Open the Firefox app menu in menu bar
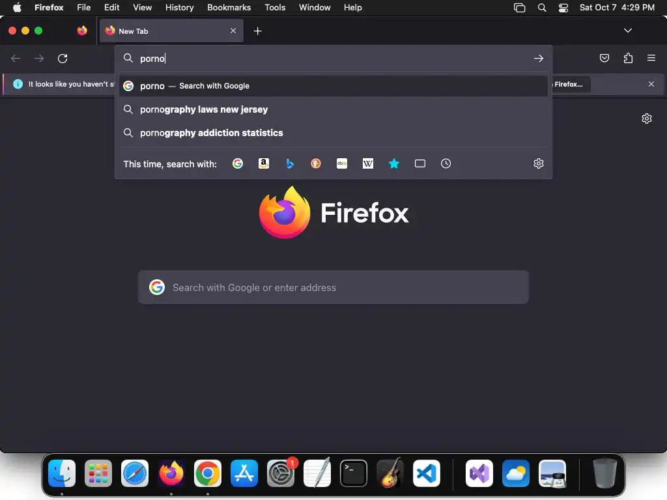Screen dimensions: 667x500 click(x=49, y=7)
